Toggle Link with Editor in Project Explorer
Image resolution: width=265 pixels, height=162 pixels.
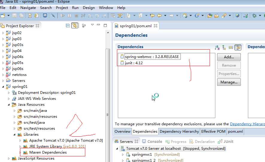click(x=75, y=26)
